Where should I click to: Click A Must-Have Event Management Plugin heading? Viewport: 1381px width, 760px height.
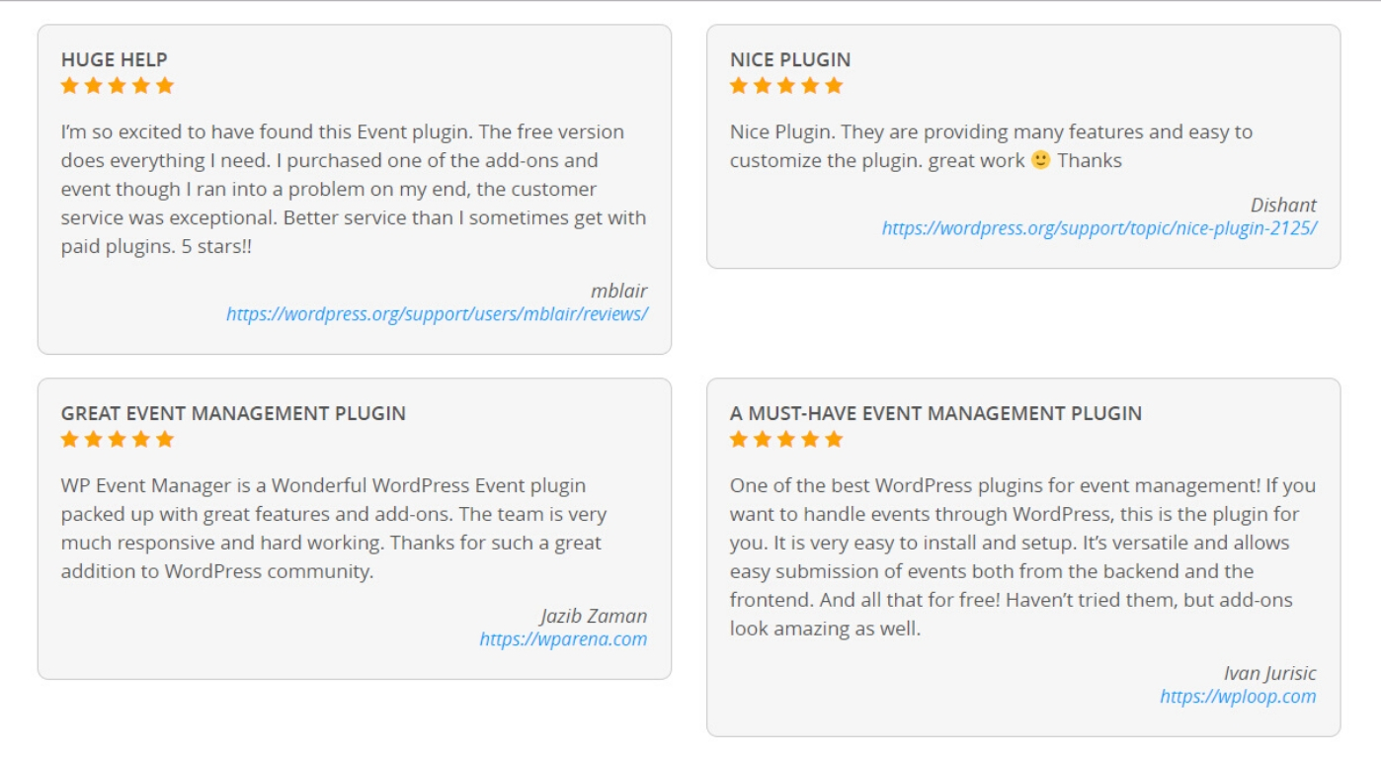click(935, 413)
